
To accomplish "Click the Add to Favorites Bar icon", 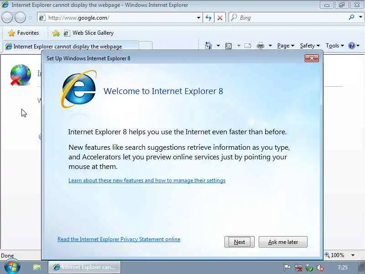I will pos(56,33).
